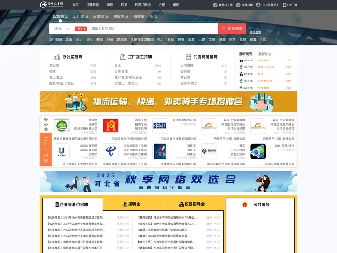
Task: Open 公招 in the top navigation
Action: [x=162, y=5]
